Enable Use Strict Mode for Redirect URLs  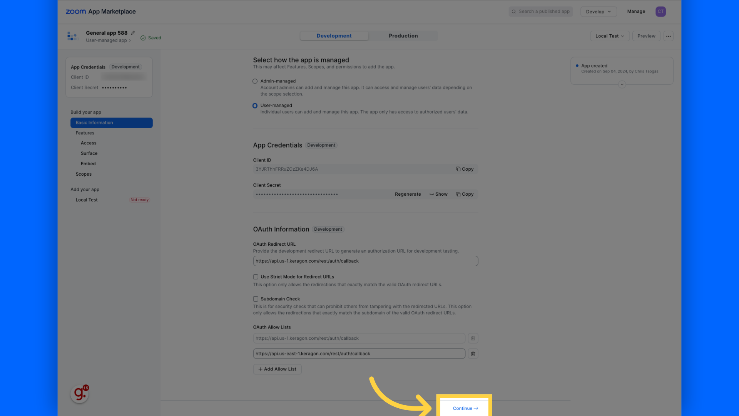(256, 277)
